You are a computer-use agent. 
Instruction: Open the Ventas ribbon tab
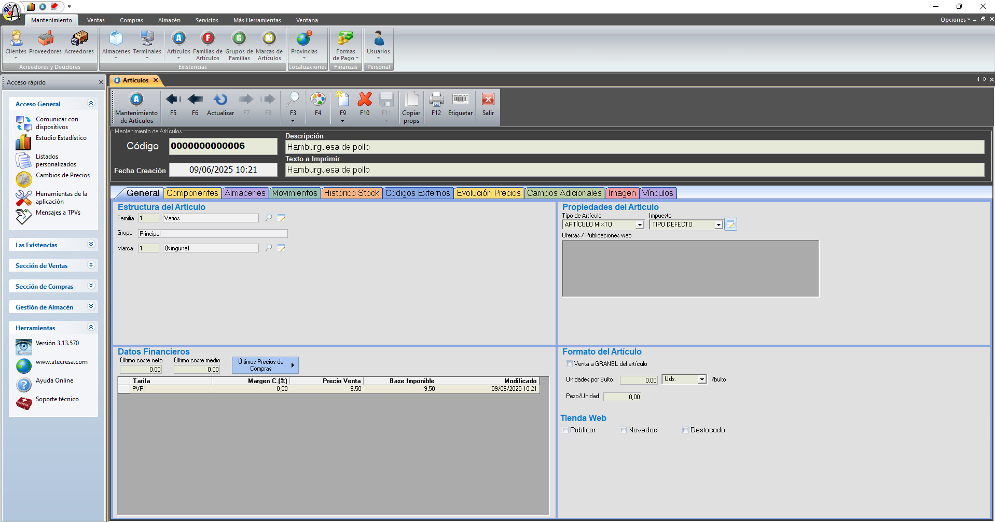point(96,20)
